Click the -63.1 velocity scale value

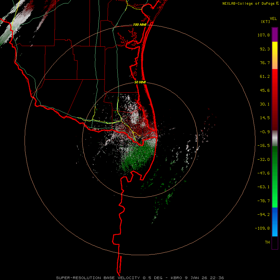[x=264, y=187]
